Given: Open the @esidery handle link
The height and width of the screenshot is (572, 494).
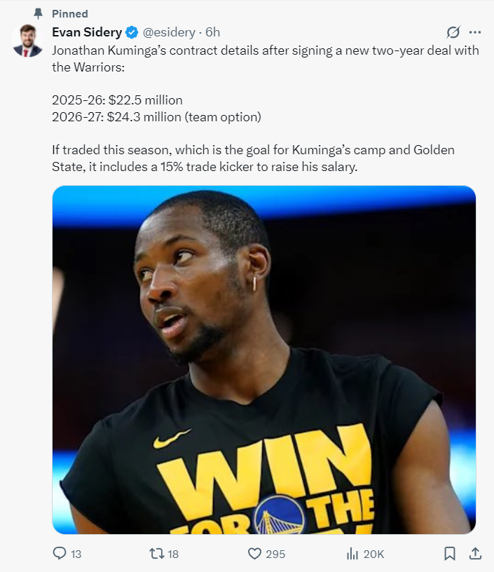Looking at the screenshot, I should 169,32.
